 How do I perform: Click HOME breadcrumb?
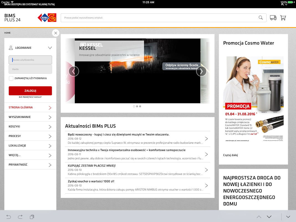tap(7, 33)
